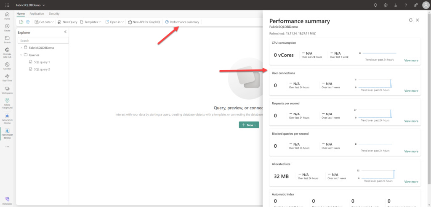Close the Performance summary panel
The width and height of the screenshot is (431, 207).
tap(417, 20)
